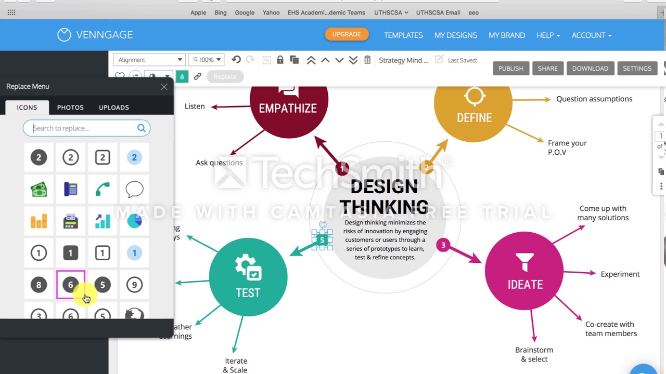Screen dimensions: 666x374
Task: Pick the cash register icon
Action: click(x=71, y=221)
